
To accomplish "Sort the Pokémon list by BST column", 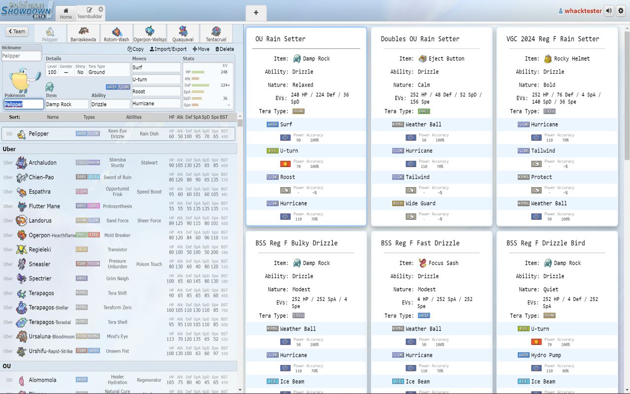I will [223, 117].
